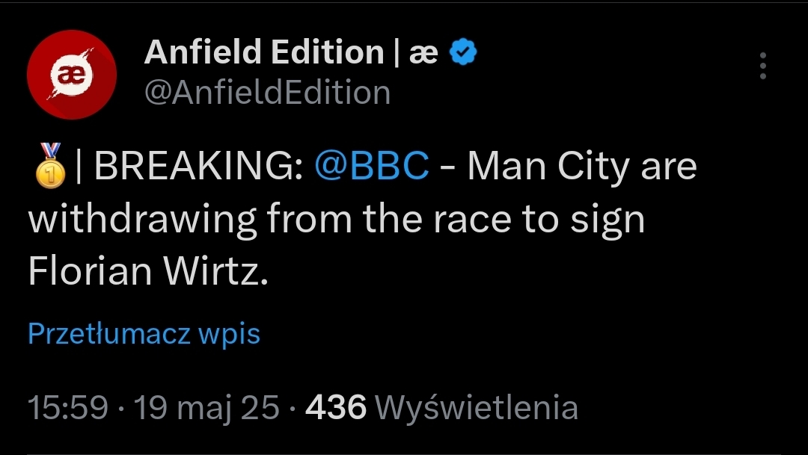Click the æ symbol after the display name

pos(424,53)
